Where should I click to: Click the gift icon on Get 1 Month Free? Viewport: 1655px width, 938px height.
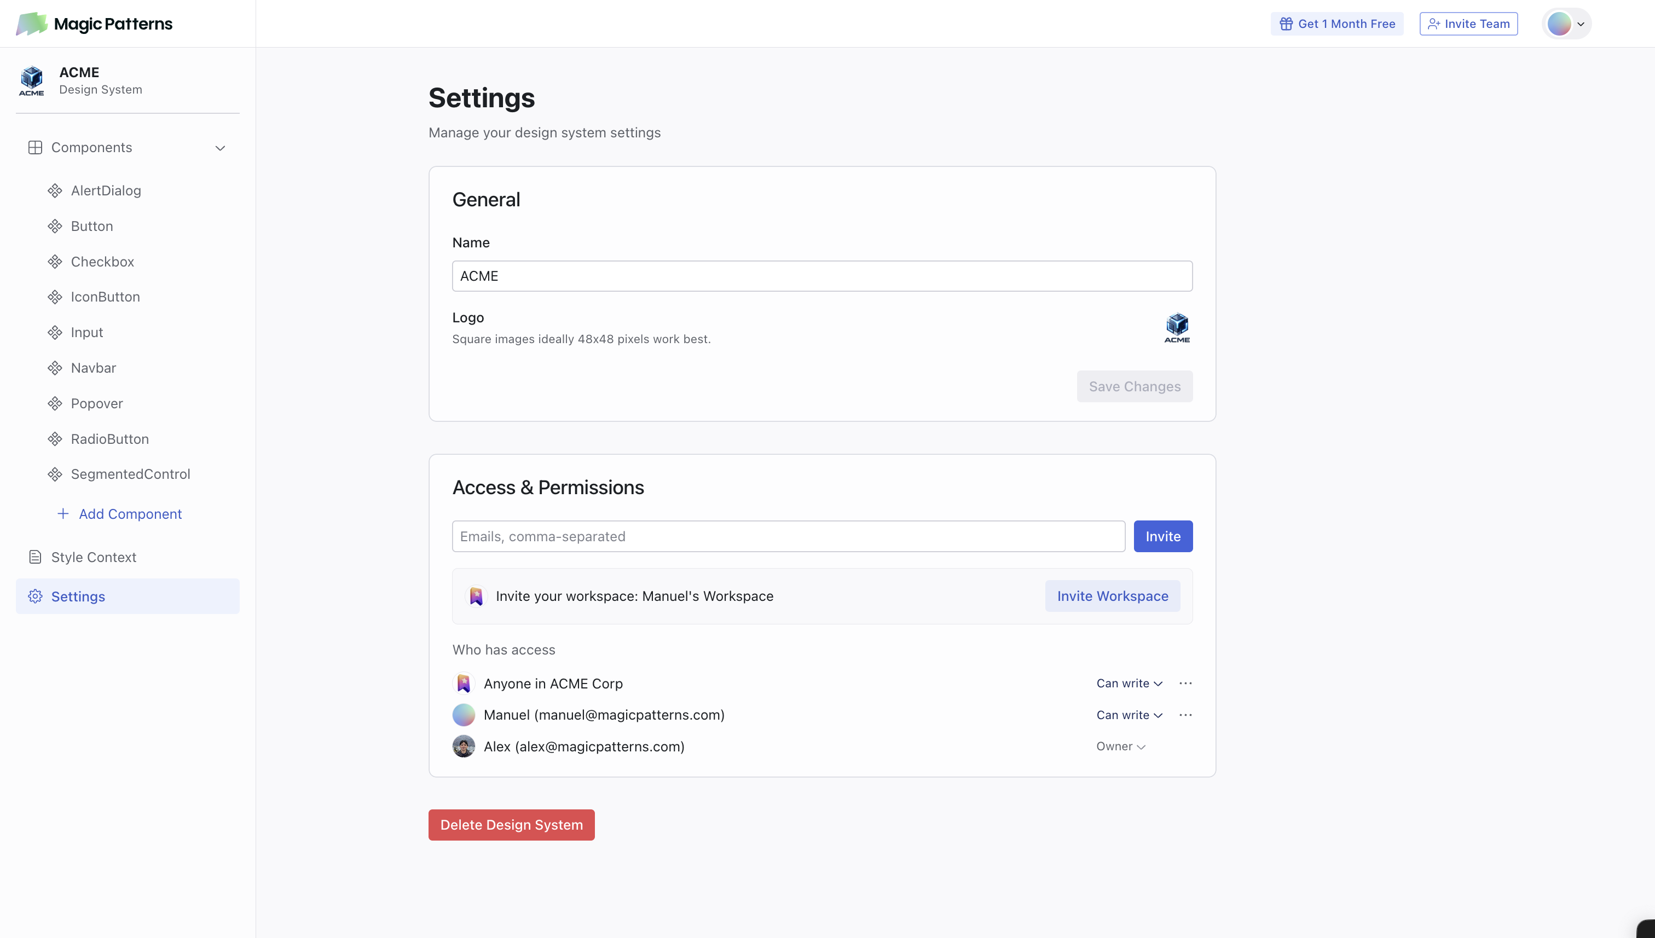coord(1286,24)
